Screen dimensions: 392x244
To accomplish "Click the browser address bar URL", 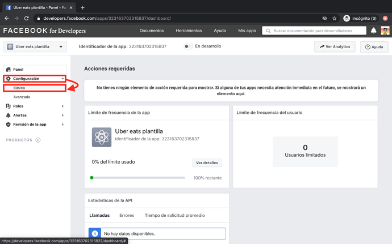I will point(107,19).
